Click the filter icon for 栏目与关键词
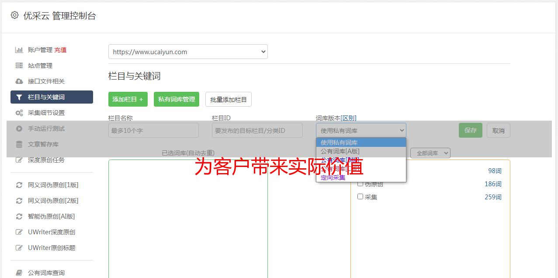 pos(19,97)
